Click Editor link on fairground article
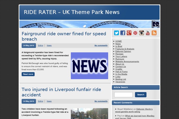Viewport: 179px width, 119px height. 41,46
